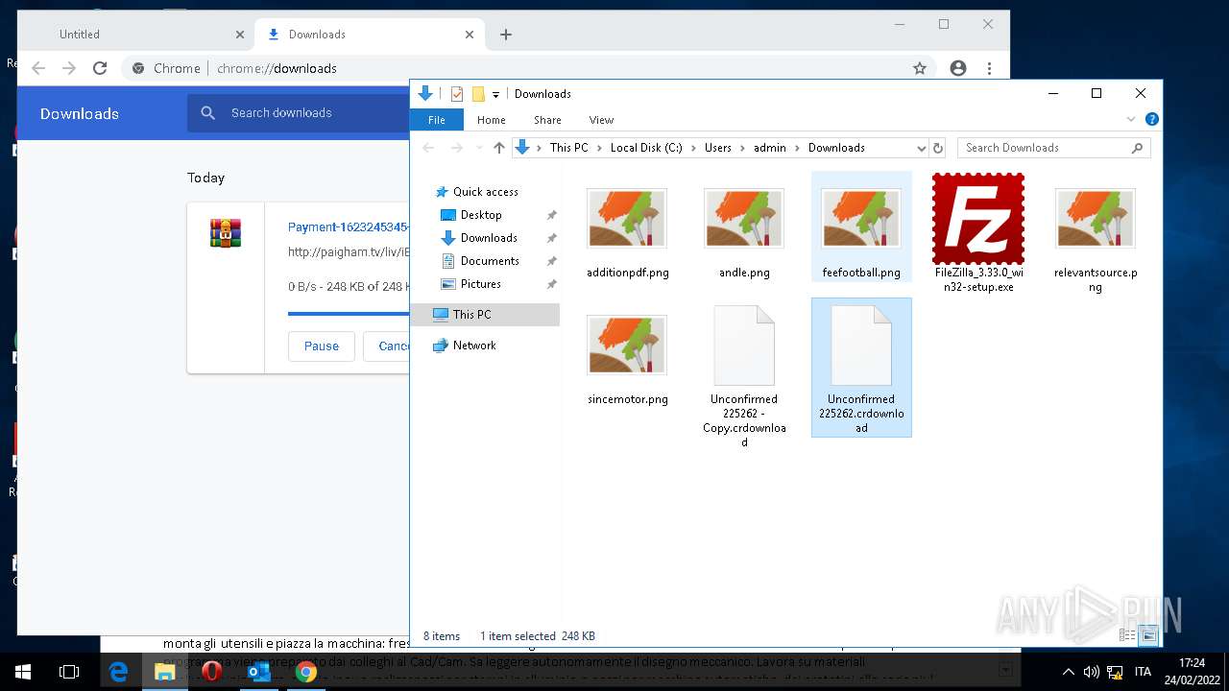Click the Explorer search magnifier icon
This screenshot has height=691, width=1229.
tap(1138, 148)
